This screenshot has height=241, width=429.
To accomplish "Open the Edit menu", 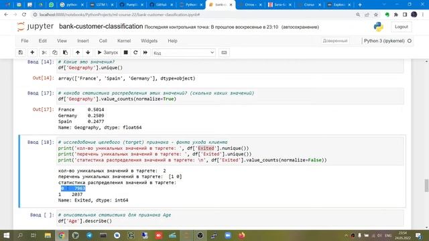I will (42, 41).
